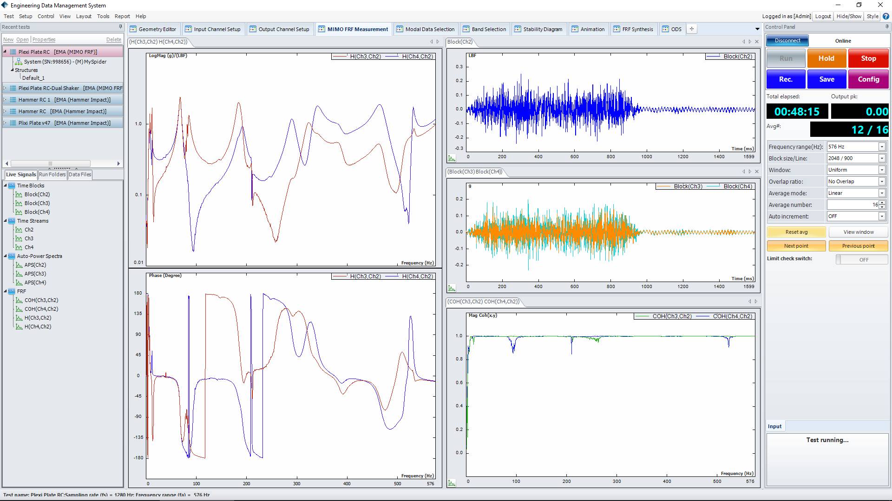Open the Report menu
892x501 pixels.
[122, 16]
